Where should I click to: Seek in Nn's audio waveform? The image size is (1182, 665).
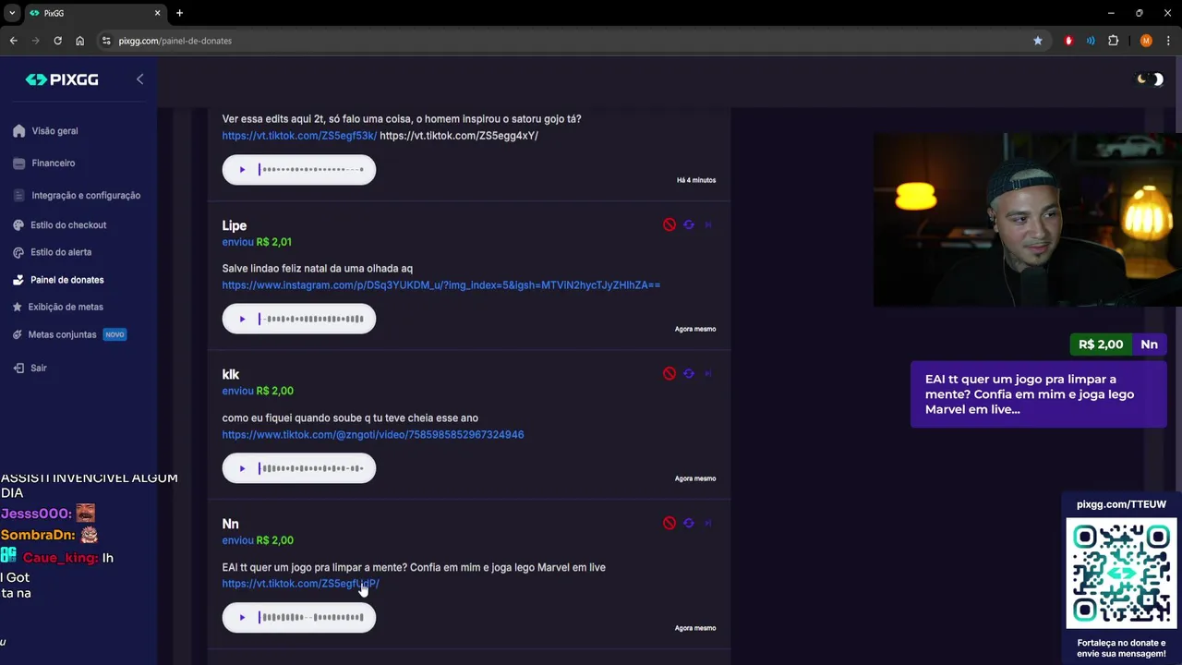coord(311,617)
